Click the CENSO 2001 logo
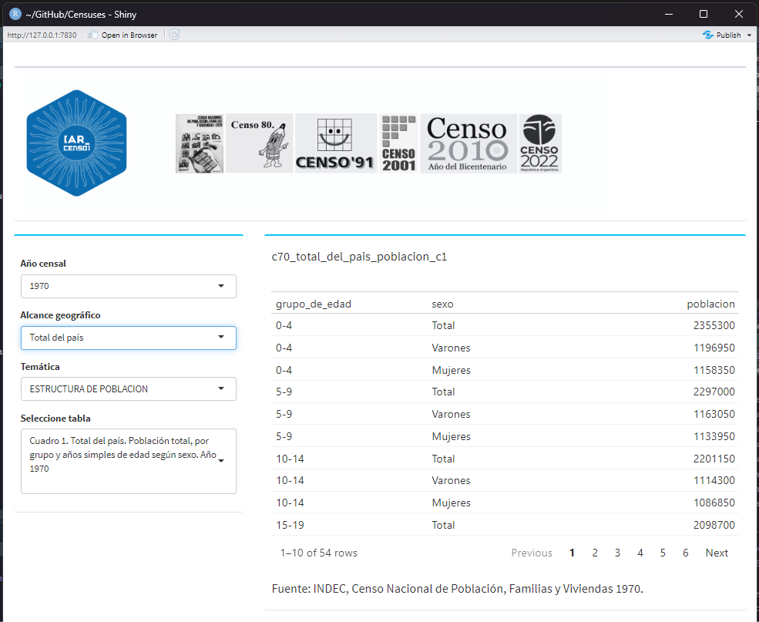The image size is (759, 622). pos(398,143)
